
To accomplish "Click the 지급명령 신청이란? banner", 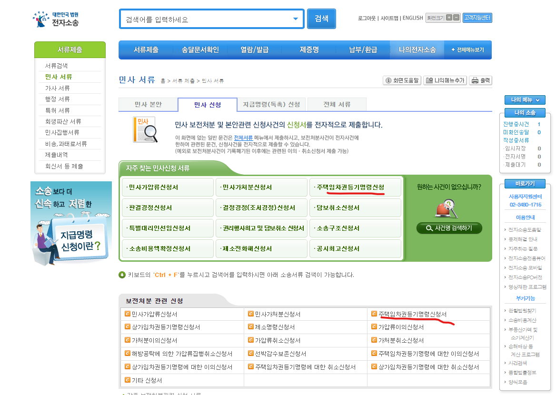I will tap(71, 223).
